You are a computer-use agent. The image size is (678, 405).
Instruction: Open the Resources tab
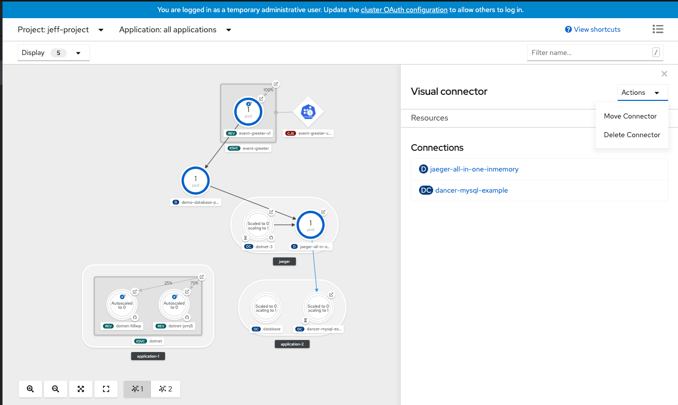pyautogui.click(x=430, y=118)
